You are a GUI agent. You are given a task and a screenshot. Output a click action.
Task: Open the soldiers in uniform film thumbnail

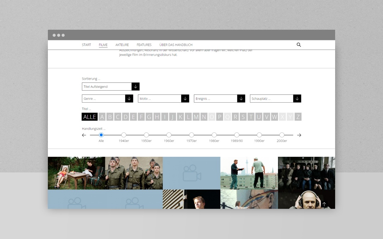[134, 173]
